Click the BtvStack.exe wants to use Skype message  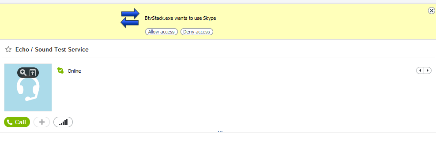coord(180,18)
